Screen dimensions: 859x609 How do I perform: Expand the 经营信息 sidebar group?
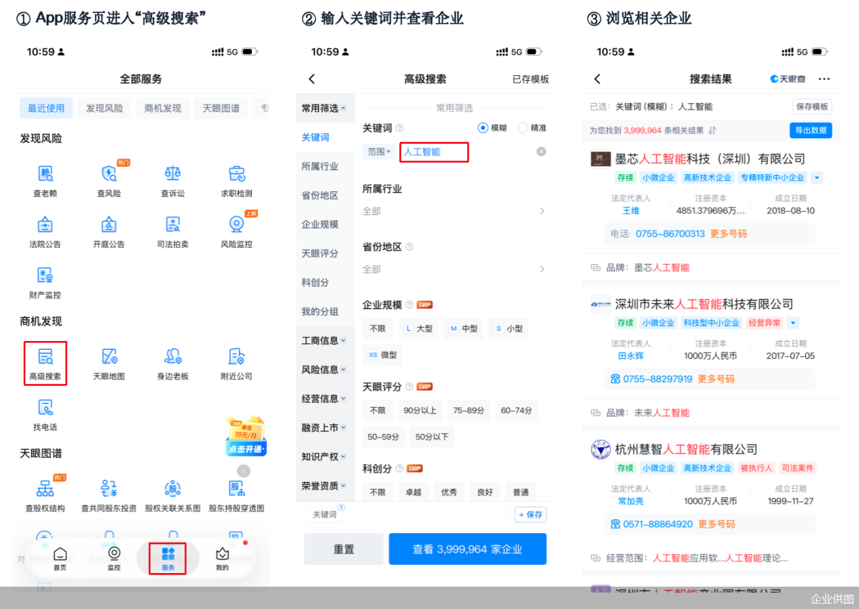tap(325, 399)
